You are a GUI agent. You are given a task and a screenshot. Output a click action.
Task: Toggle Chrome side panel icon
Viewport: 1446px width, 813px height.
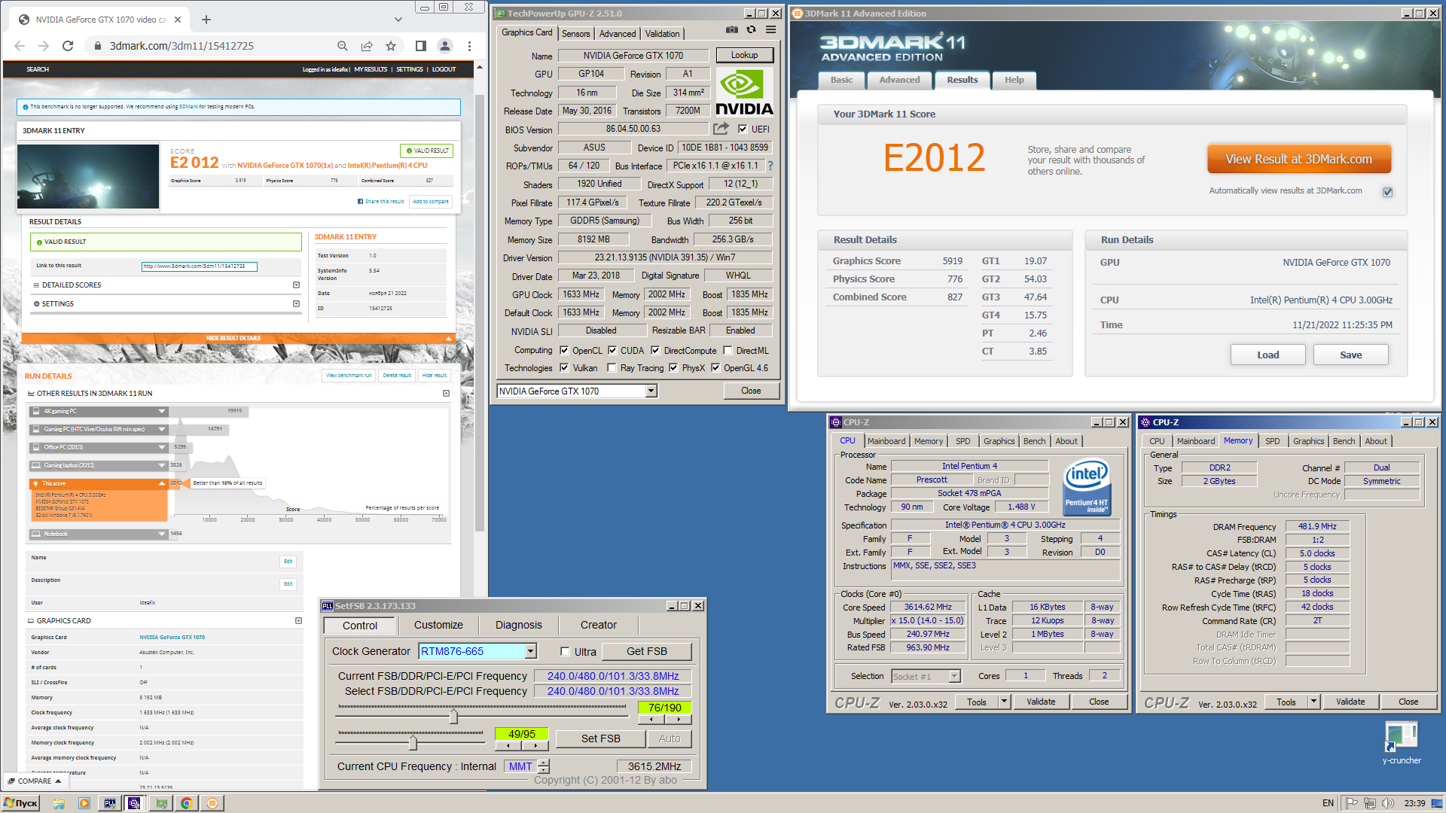point(421,46)
